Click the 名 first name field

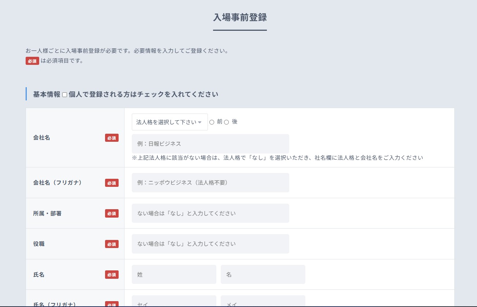coord(262,274)
